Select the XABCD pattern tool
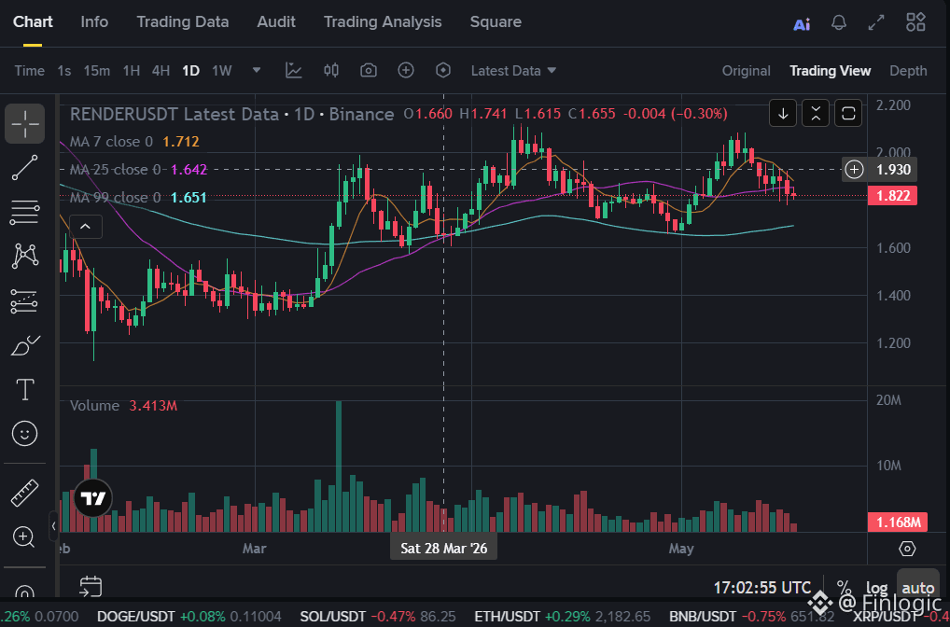Image resolution: width=950 pixels, height=627 pixels. (25, 256)
